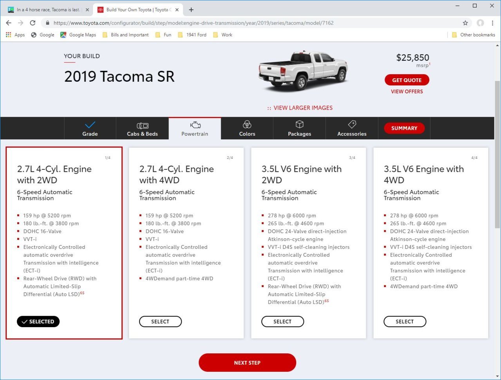Select the 3.5L V6 Engine with 2WD
The width and height of the screenshot is (501, 380).
tap(283, 322)
